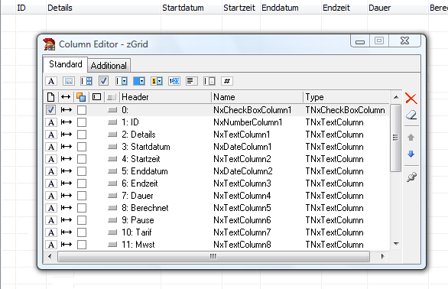Add a memo column from the toolbar
Viewport: 448px width, 289px height.
pos(192,81)
